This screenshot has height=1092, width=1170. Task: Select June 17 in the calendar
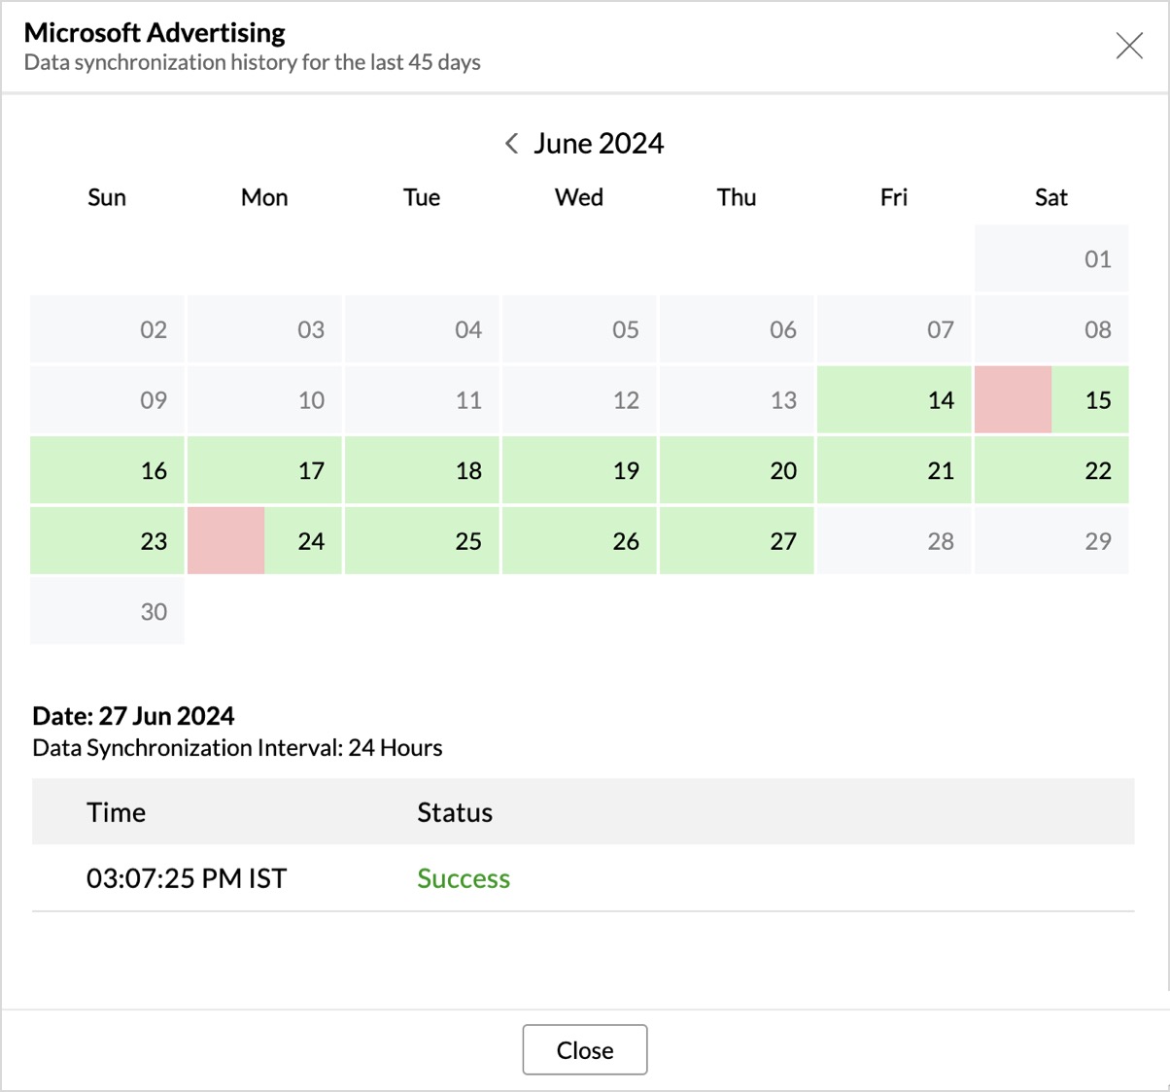(264, 470)
